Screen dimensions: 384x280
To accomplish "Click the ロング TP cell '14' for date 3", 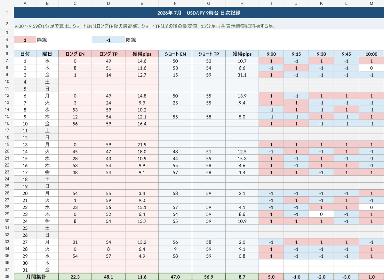I will 108,75.
